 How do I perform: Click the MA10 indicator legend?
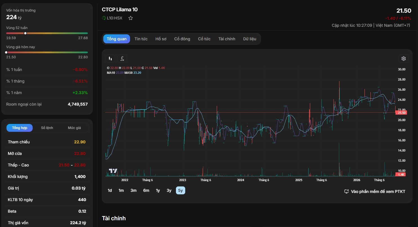coord(115,73)
